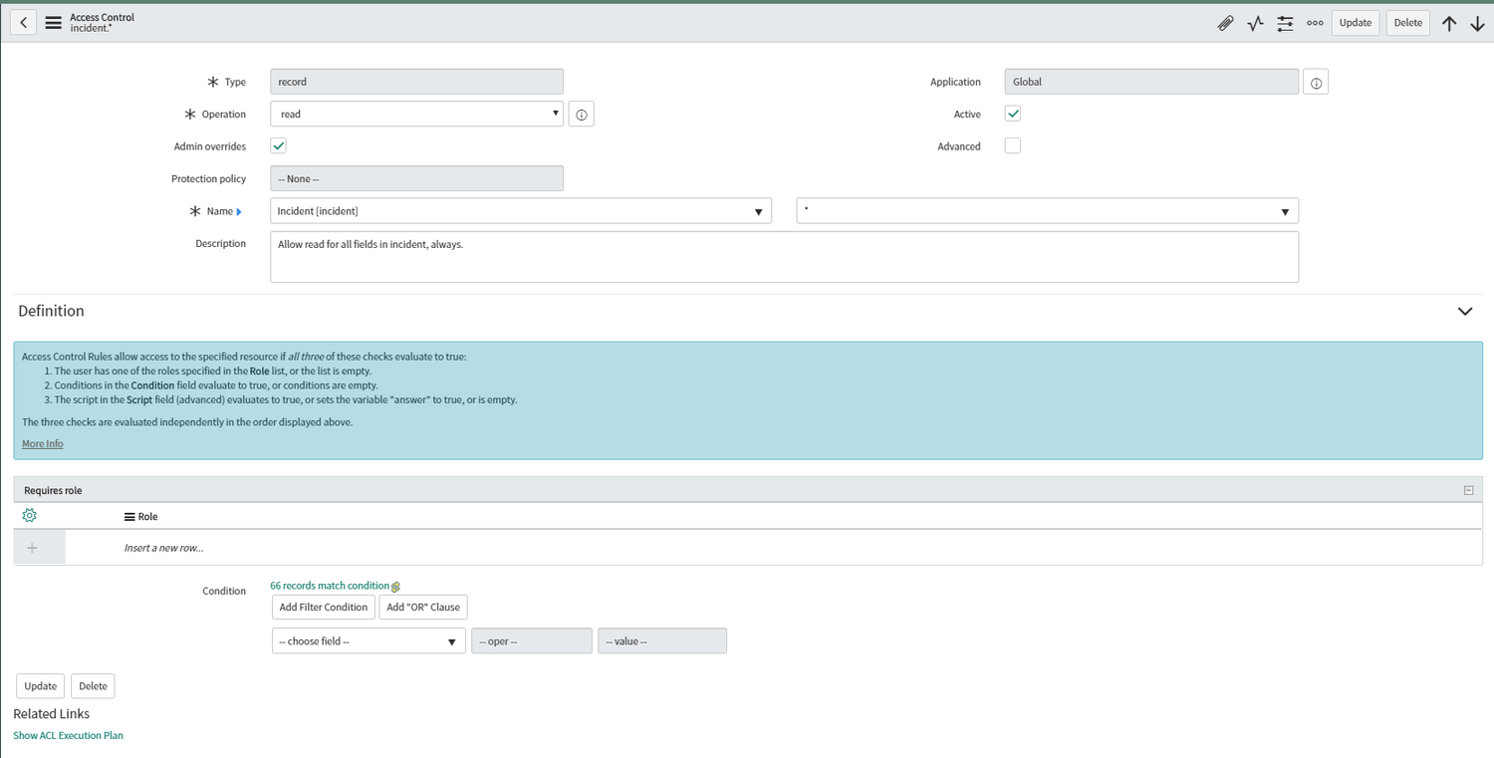Click the Add Filter Condition button
The width and height of the screenshot is (1494, 758).
coord(323,607)
